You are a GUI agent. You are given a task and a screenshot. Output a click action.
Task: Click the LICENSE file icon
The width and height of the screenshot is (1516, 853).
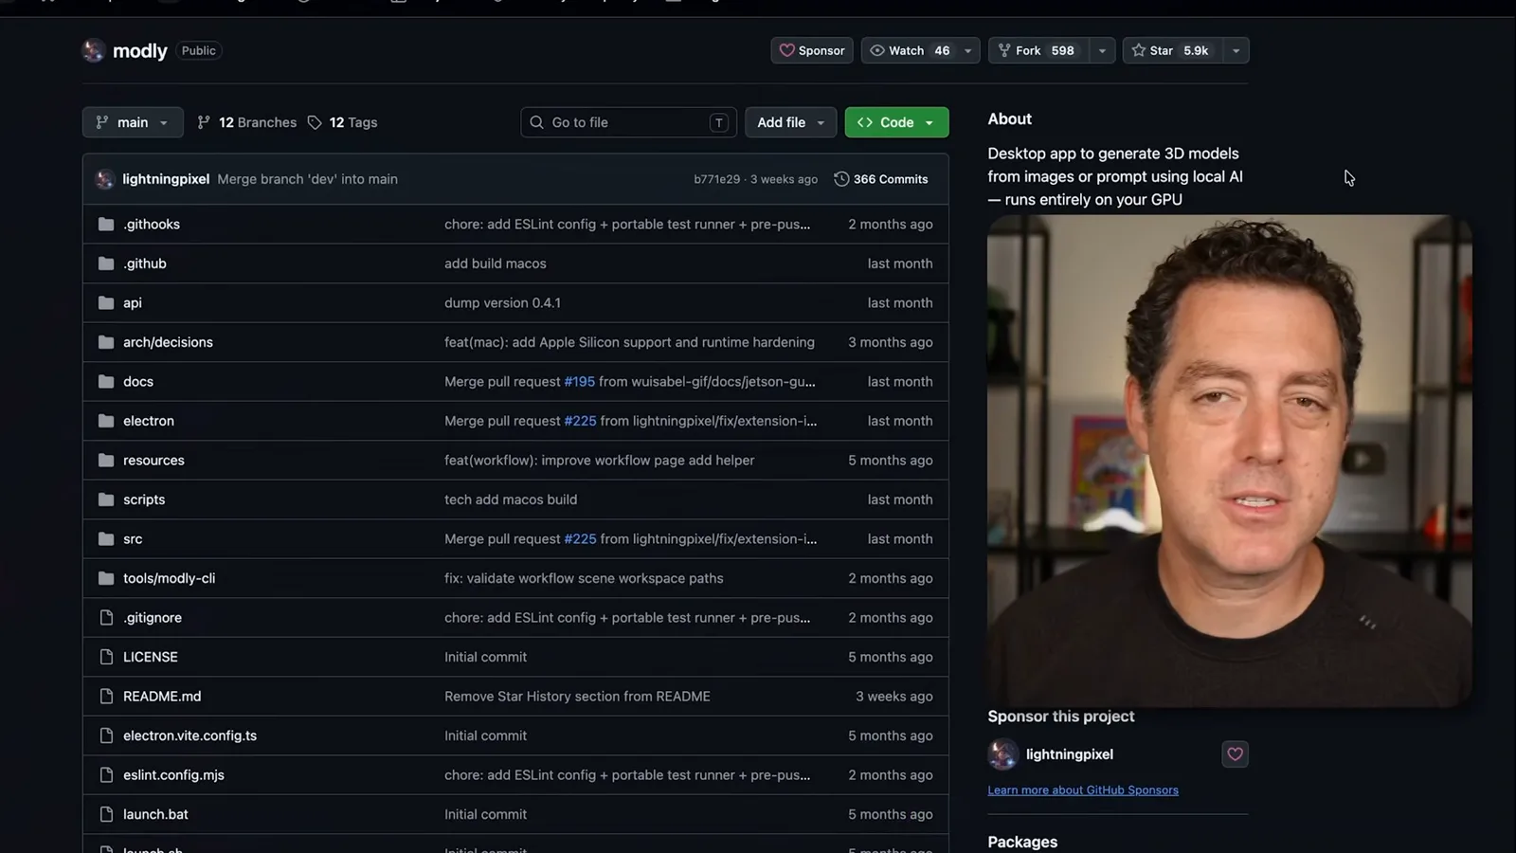click(x=106, y=657)
